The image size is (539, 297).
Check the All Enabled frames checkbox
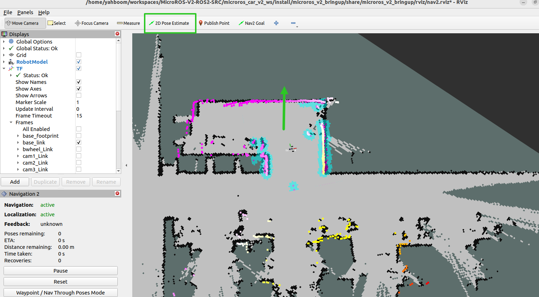coord(79,129)
